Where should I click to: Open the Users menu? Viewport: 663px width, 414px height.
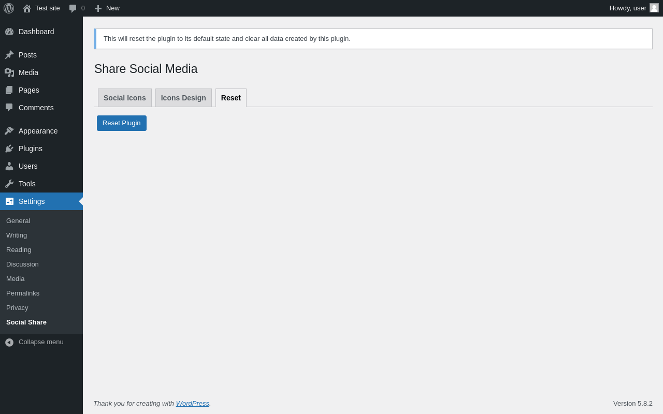pos(41,166)
